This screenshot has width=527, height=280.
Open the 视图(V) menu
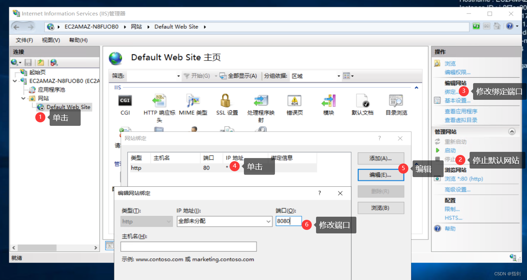coord(51,40)
